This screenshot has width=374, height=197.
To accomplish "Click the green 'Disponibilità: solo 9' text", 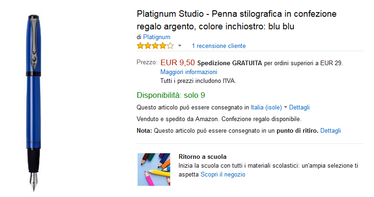I will pyautogui.click(x=171, y=95).
